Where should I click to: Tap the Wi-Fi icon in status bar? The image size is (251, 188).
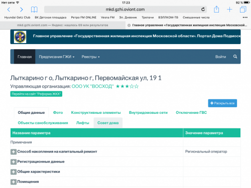pyautogui.click(x=18, y=3)
